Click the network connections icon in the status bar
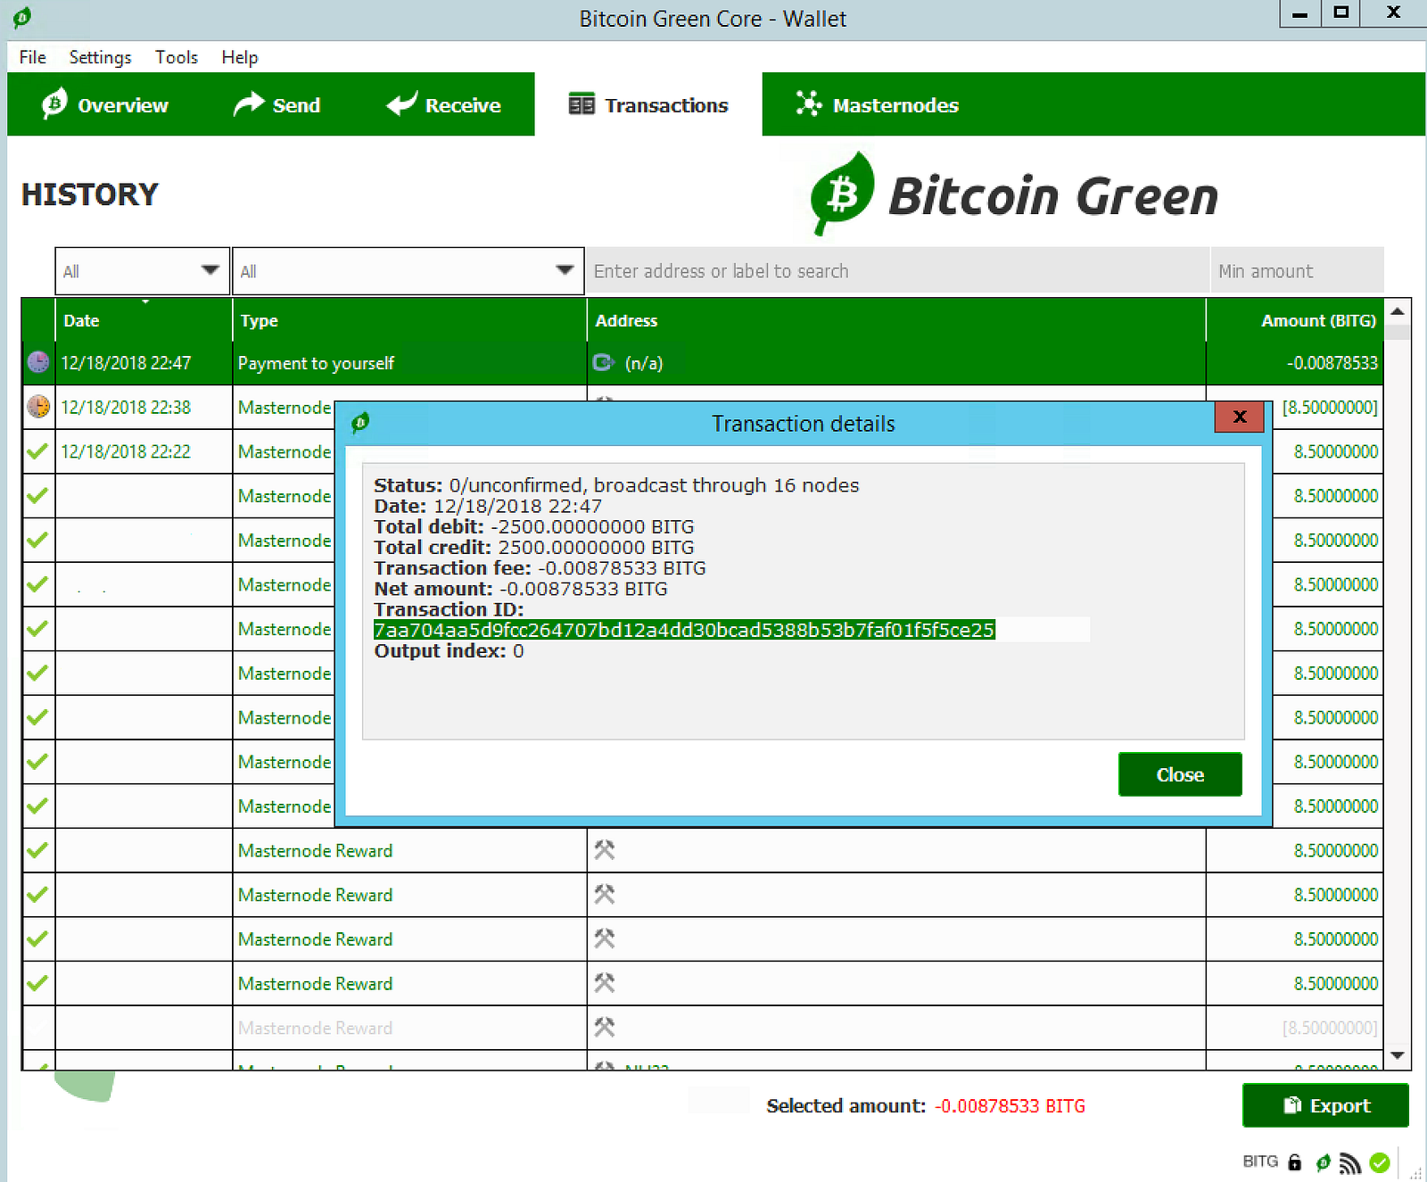1427x1182 pixels. [x=1350, y=1162]
